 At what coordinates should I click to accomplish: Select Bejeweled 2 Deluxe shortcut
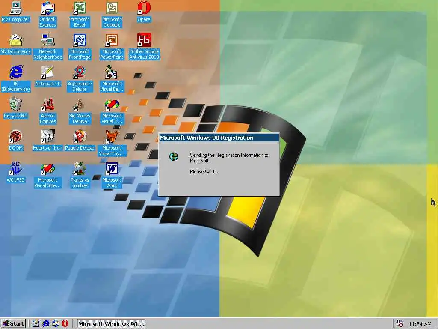80,79
